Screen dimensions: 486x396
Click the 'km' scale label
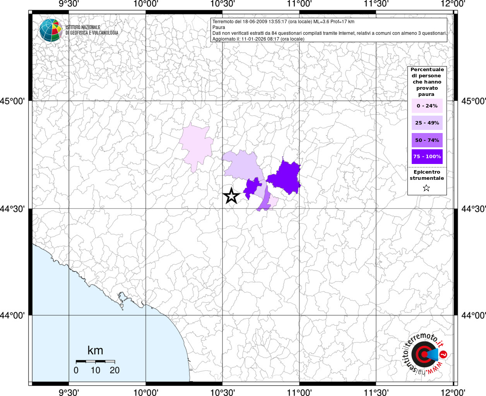(95, 351)
